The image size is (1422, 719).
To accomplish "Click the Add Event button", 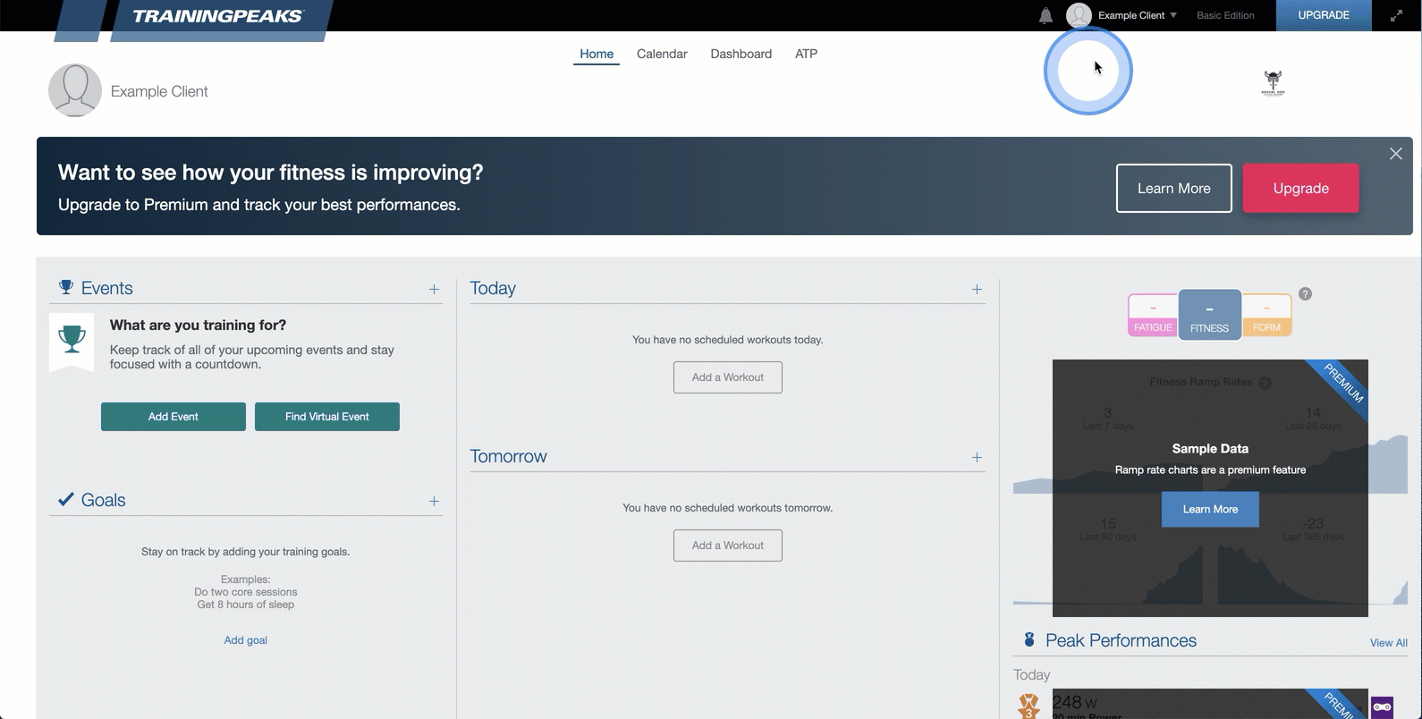I will tap(174, 417).
